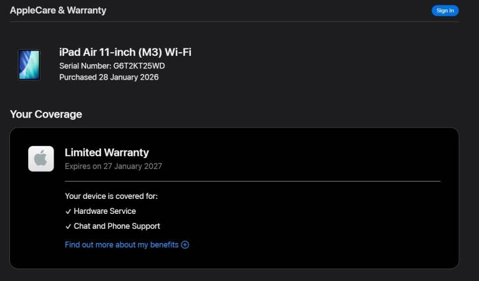Click the divider line under Limited Warranty
The width and height of the screenshot is (479, 281).
253,181
